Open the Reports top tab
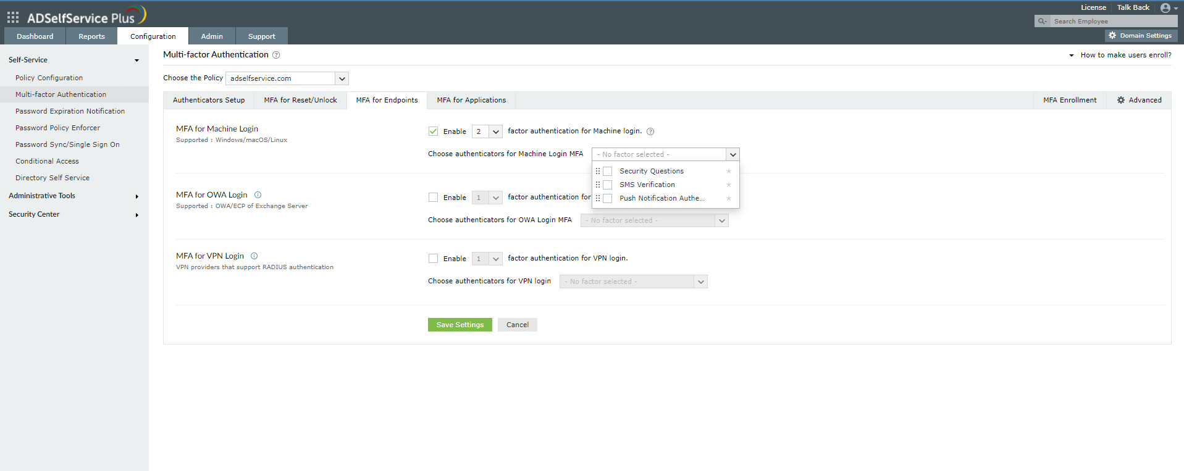The height and width of the screenshot is (471, 1184). 91,36
